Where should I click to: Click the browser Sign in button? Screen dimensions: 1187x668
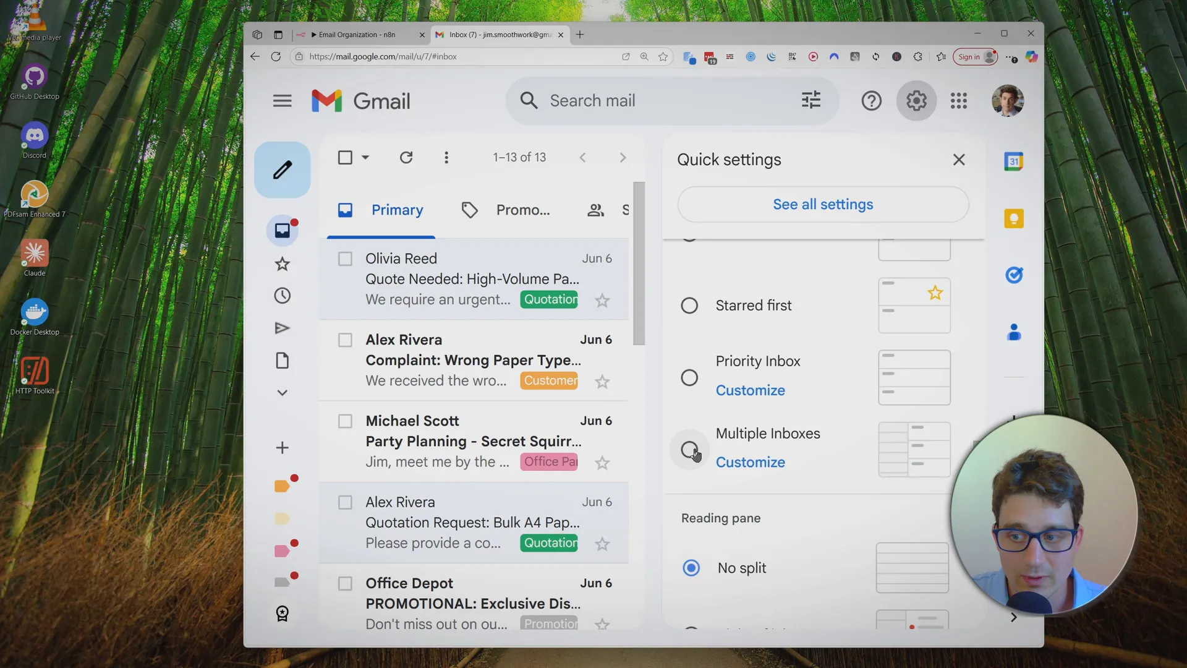pyautogui.click(x=976, y=57)
